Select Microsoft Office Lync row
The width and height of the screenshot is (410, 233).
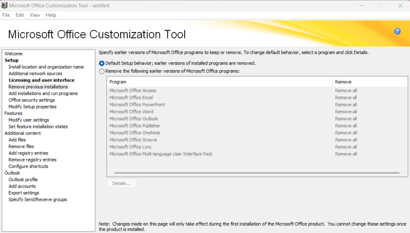[257, 147]
